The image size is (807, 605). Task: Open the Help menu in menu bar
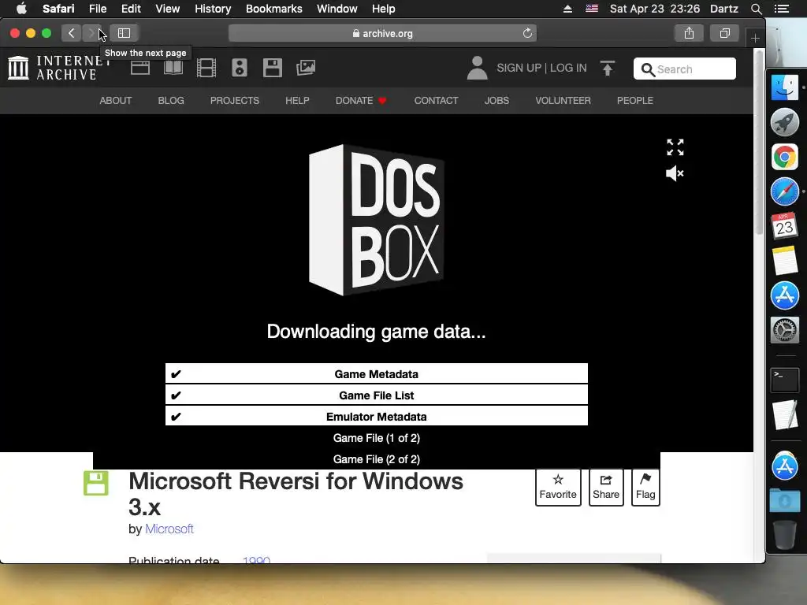(x=384, y=9)
